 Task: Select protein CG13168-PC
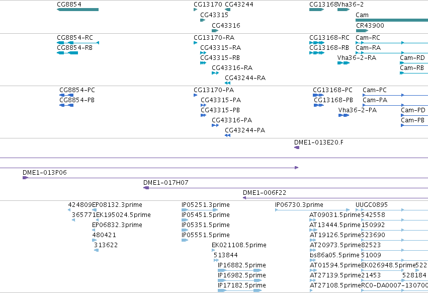pyautogui.click(x=332, y=90)
